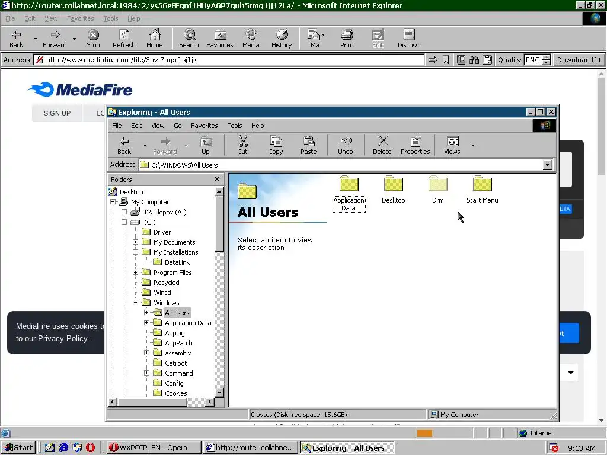607x455 pixels.
Task: Collapse the (C:) drive tree node
Action: point(124,222)
